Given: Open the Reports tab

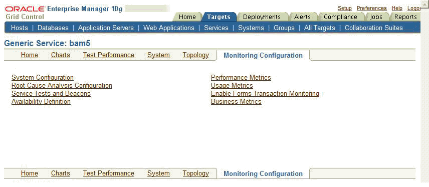Looking at the screenshot, I should click(405, 17).
